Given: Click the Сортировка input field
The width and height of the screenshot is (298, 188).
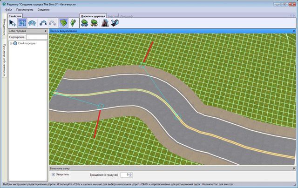Looking at the screenshot, I should point(35,37).
